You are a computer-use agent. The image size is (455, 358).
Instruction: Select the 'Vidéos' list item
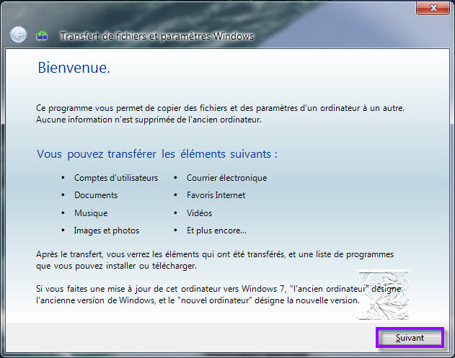tap(199, 213)
